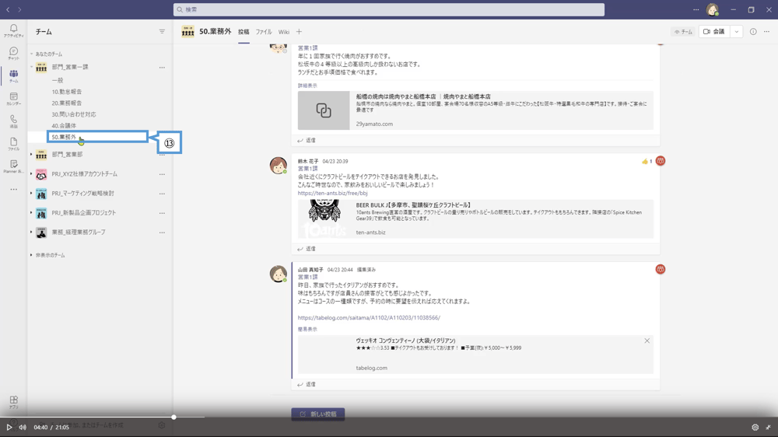The image size is (778, 437).
Task: Play the video
Action: pos(9,427)
